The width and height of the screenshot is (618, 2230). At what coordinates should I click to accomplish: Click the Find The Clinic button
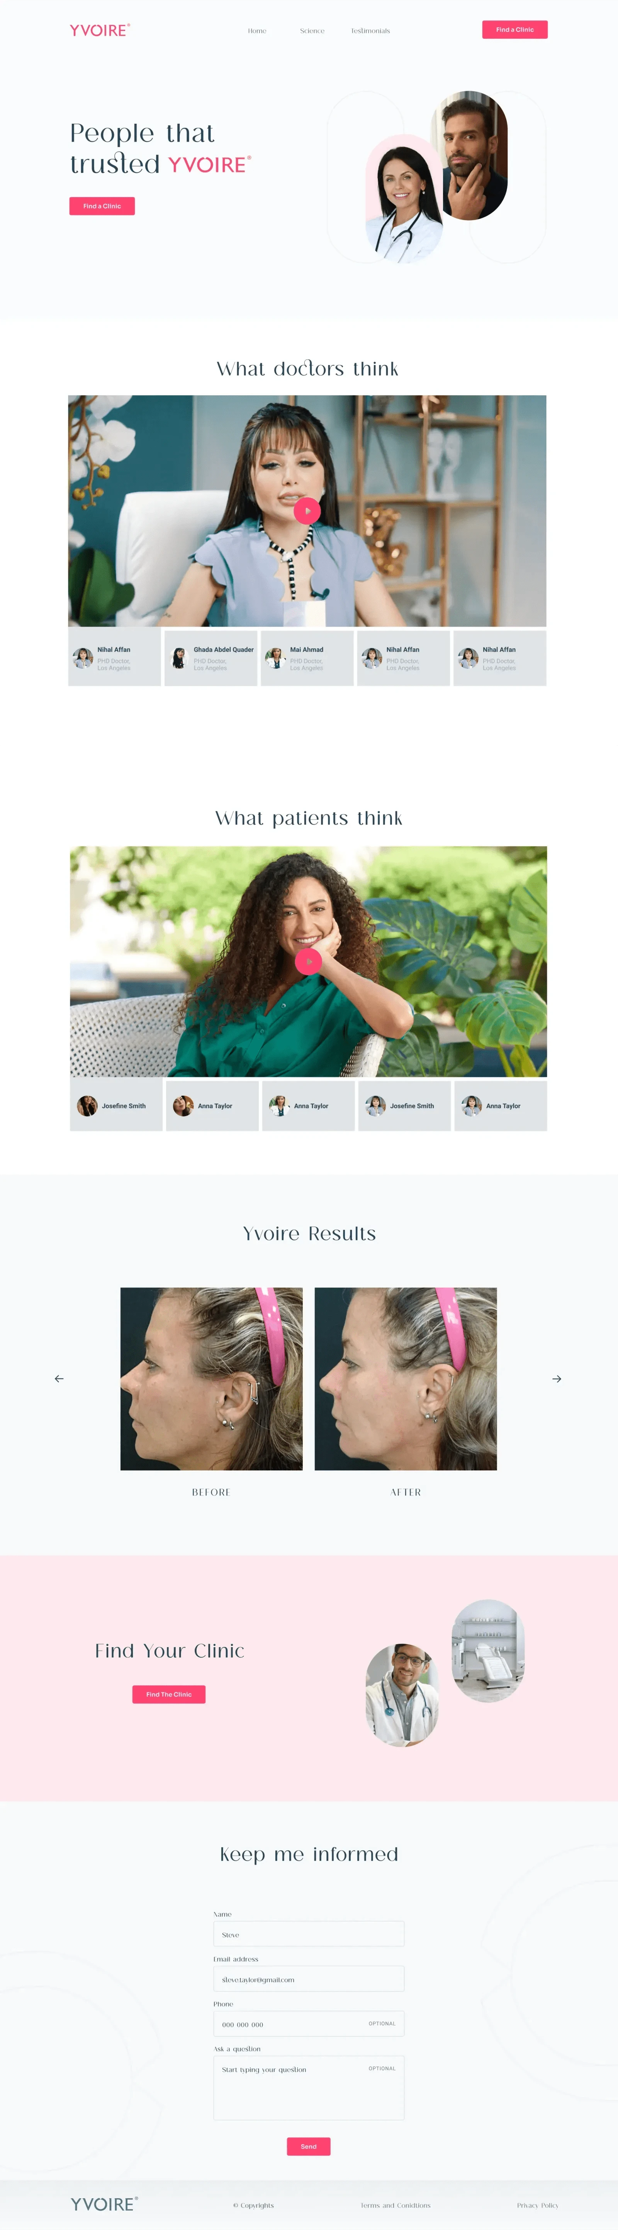click(x=168, y=1694)
